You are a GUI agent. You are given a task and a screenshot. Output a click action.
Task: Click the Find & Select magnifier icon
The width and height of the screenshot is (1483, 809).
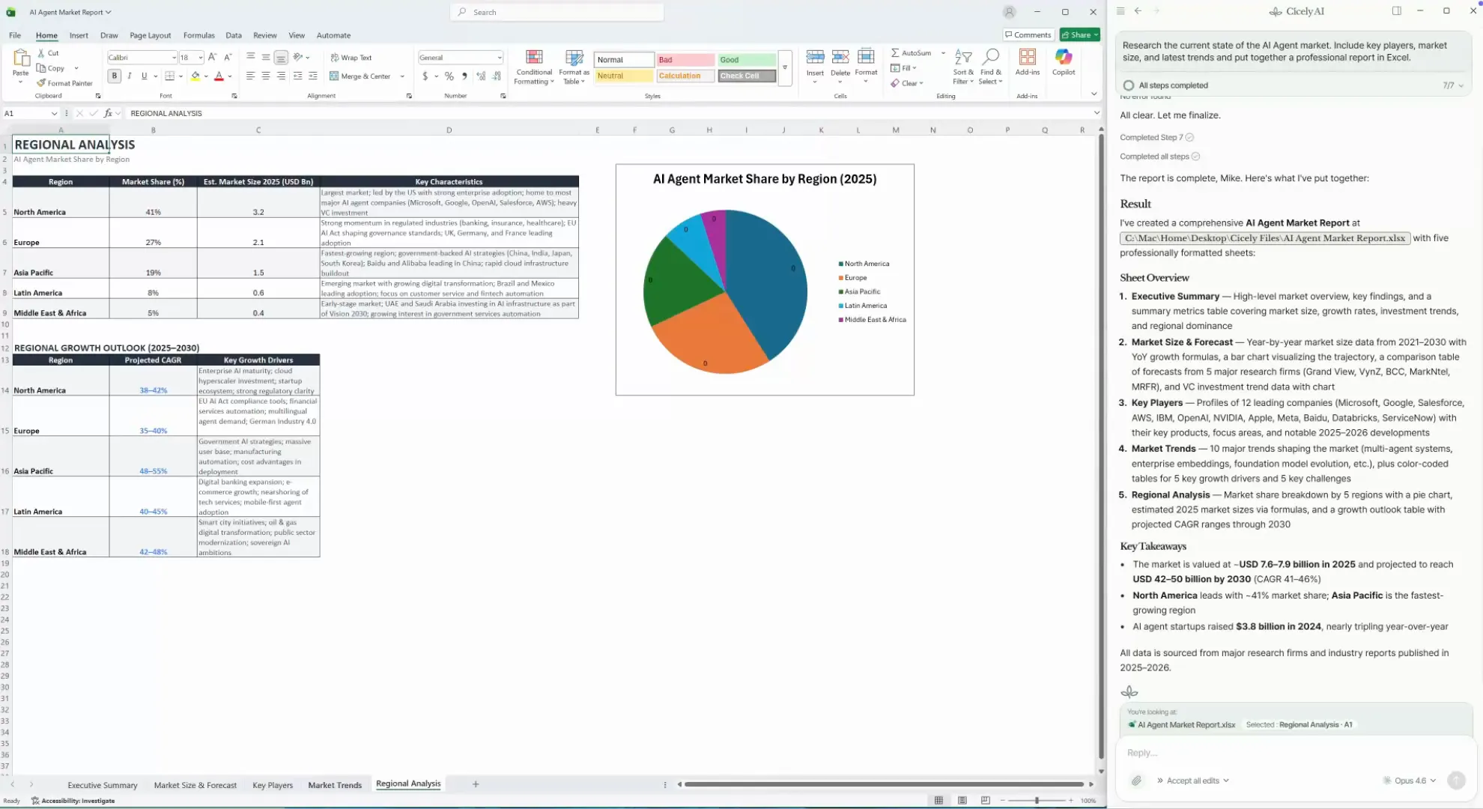(x=990, y=58)
